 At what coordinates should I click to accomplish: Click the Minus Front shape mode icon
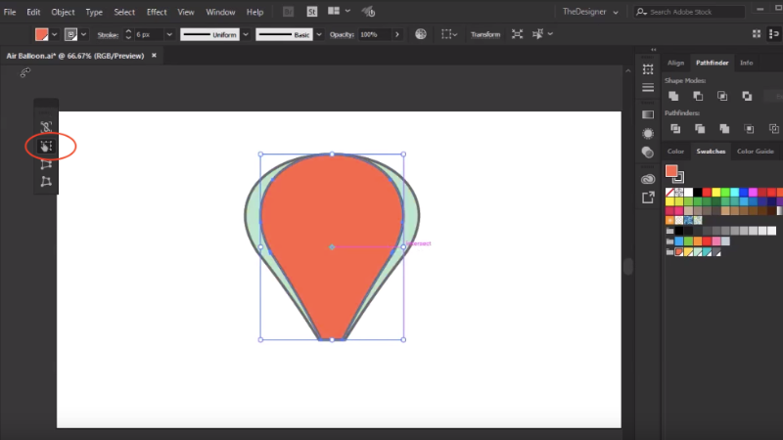(698, 96)
